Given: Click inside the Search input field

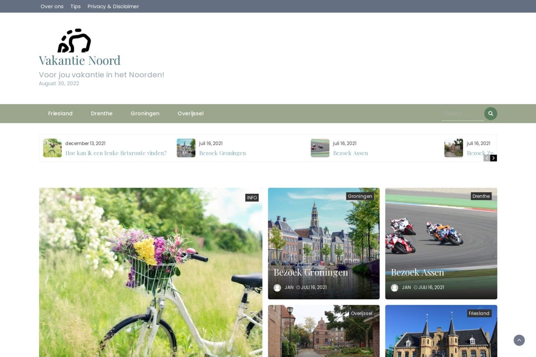Looking at the screenshot, I should 462,113.
